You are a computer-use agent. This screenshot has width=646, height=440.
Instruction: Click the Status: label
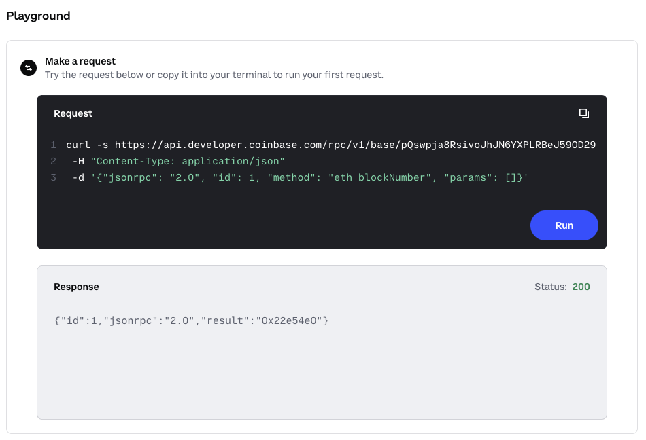point(551,287)
